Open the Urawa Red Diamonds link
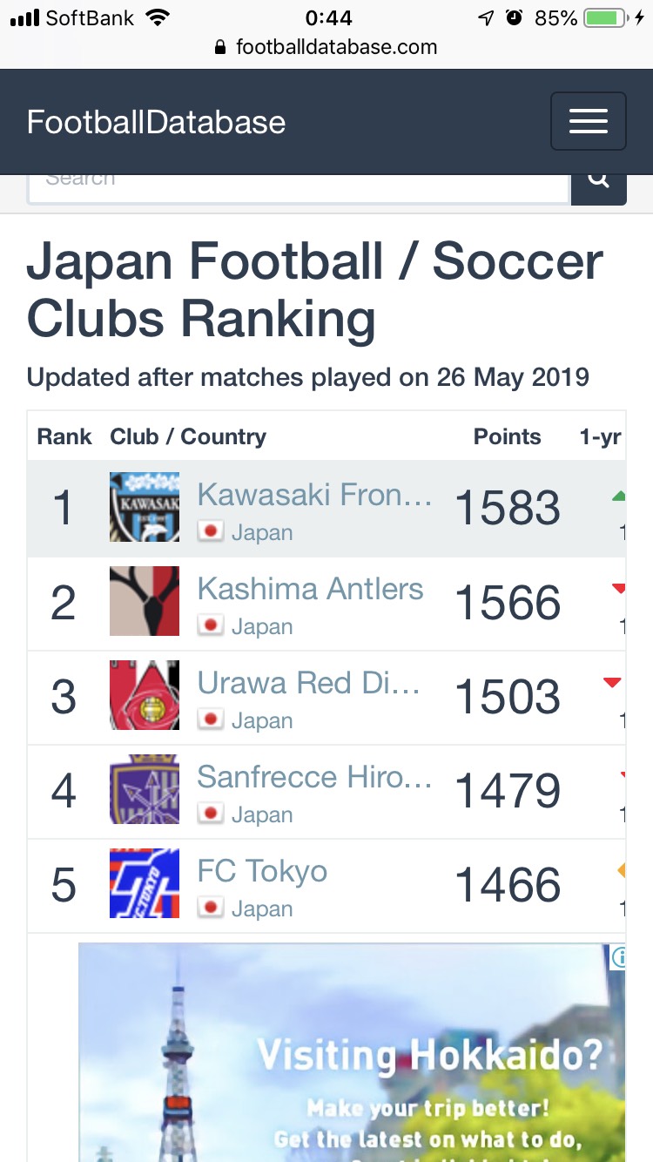Image resolution: width=653 pixels, height=1162 pixels. click(309, 683)
